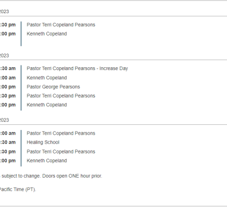This screenshot has height=207, width=227.
Task: Click the :30 am time beside Increase Day
Action: 7,68
